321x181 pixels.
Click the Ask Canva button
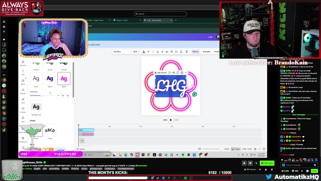click(160, 73)
